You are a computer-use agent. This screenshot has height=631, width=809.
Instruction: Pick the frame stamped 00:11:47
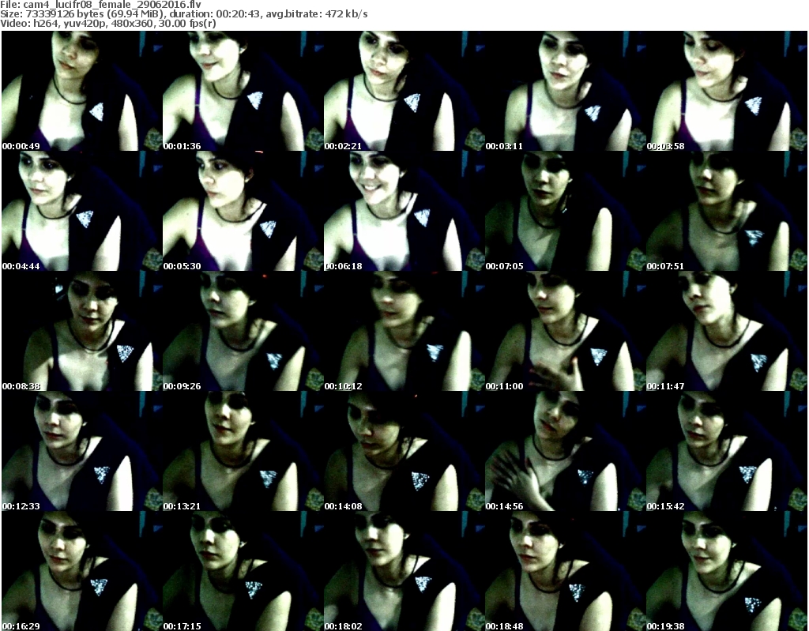pos(726,331)
